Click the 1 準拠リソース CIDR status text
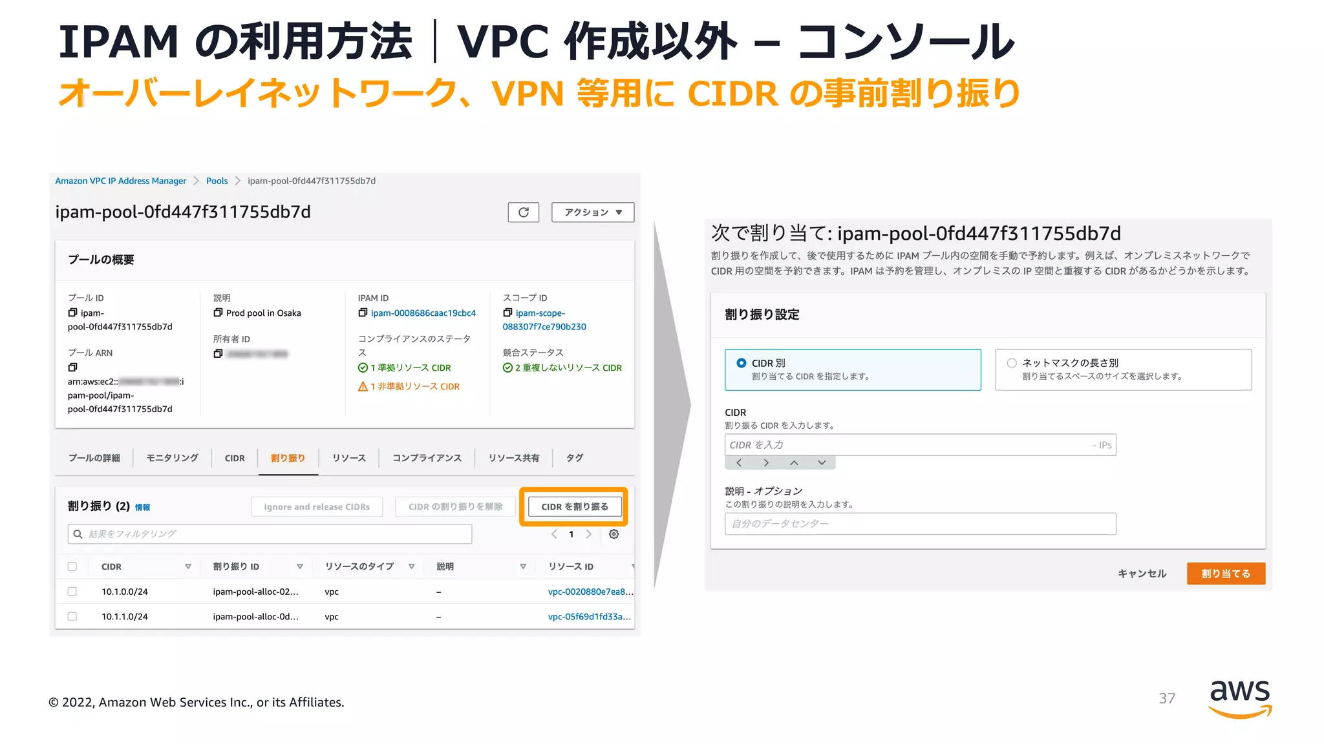Screen dimensions: 1324x744 (x=411, y=367)
